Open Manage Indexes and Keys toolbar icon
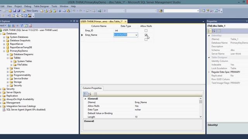 [13, 15]
